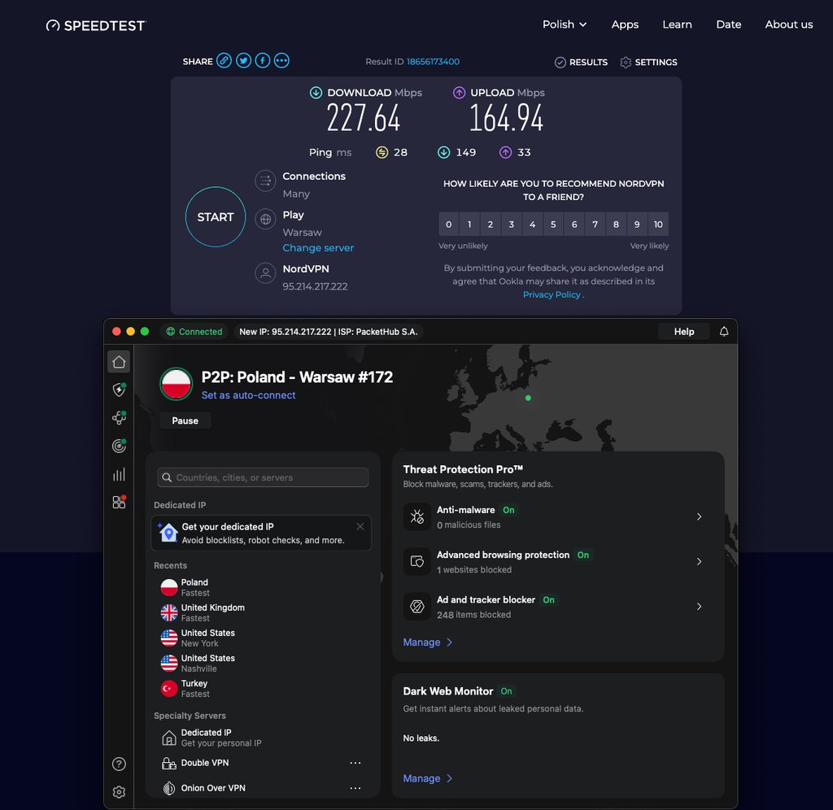833x810 pixels.
Task: Select Poland Fastest in Recents
Action: click(263, 587)
